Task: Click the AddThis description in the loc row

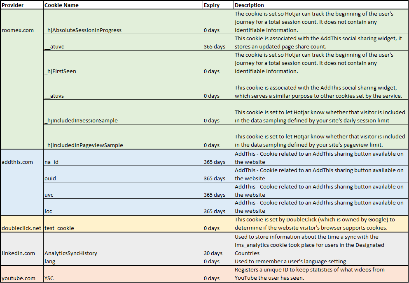Action: click(321, 207)
